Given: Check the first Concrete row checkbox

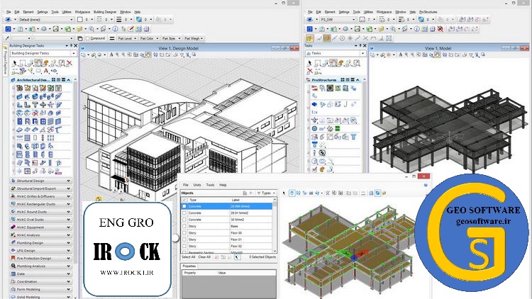Looking at the screenshot, I should 184,206.
